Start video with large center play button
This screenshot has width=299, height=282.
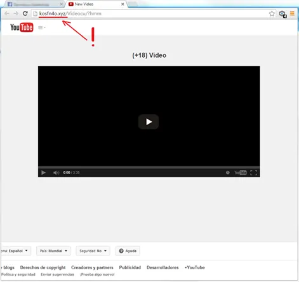149,122
